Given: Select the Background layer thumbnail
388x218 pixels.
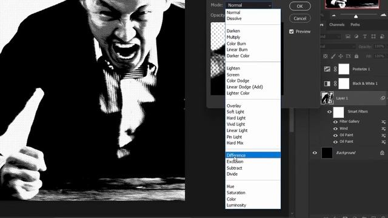Looking at the screenshot, I should coord(327,153).
